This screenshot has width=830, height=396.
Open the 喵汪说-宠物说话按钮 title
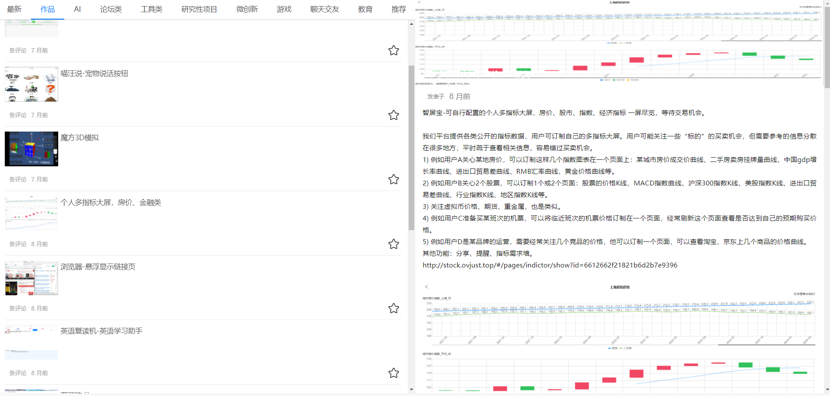(94, 73)
